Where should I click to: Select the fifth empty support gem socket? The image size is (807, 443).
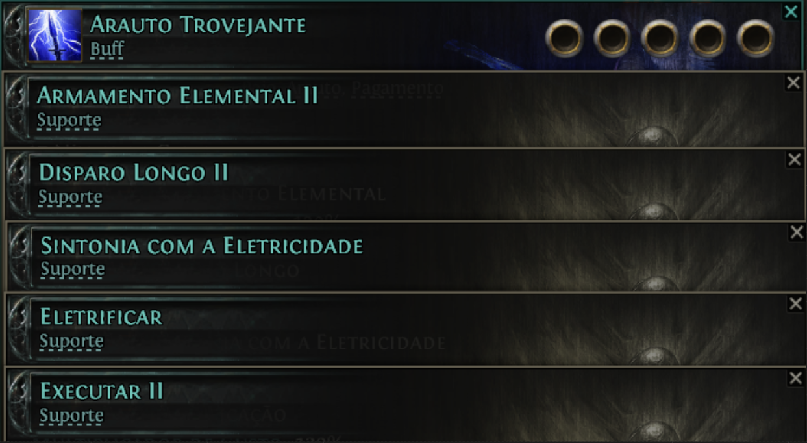pos(756,38)
